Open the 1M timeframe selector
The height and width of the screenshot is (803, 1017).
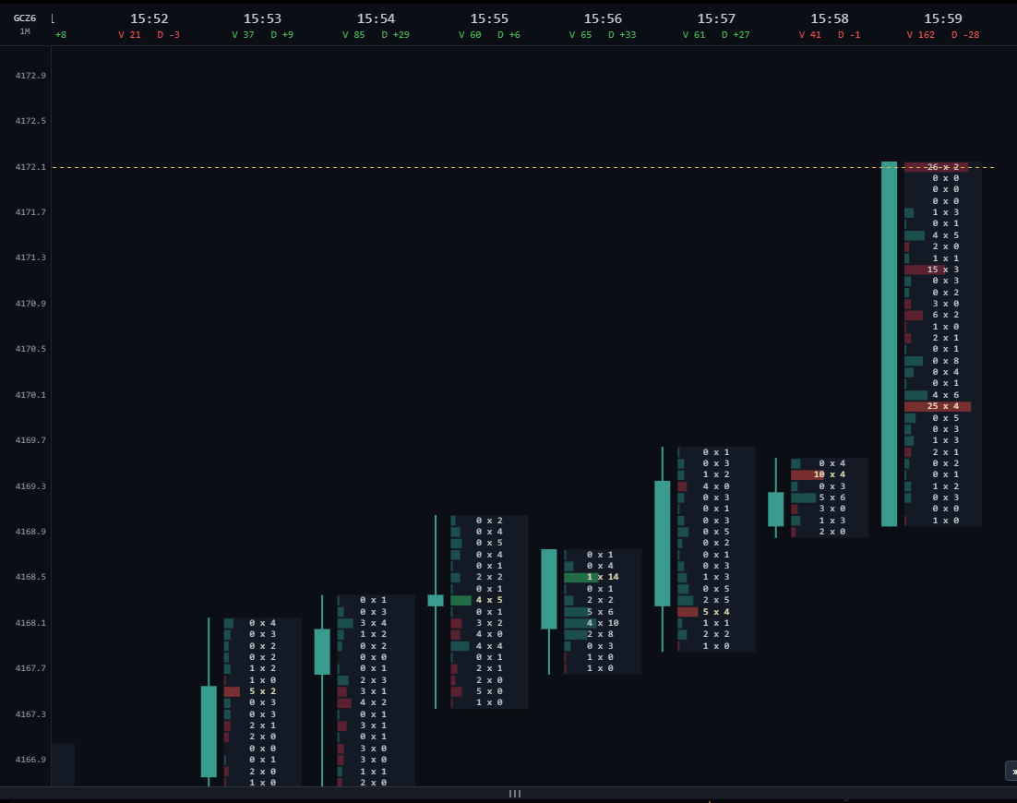[x=25, y=31]
